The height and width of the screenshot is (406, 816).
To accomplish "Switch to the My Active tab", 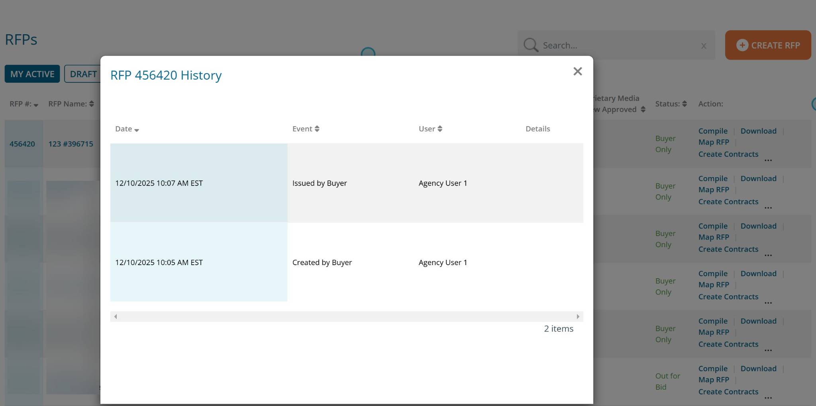I will [x=32, y=74].
